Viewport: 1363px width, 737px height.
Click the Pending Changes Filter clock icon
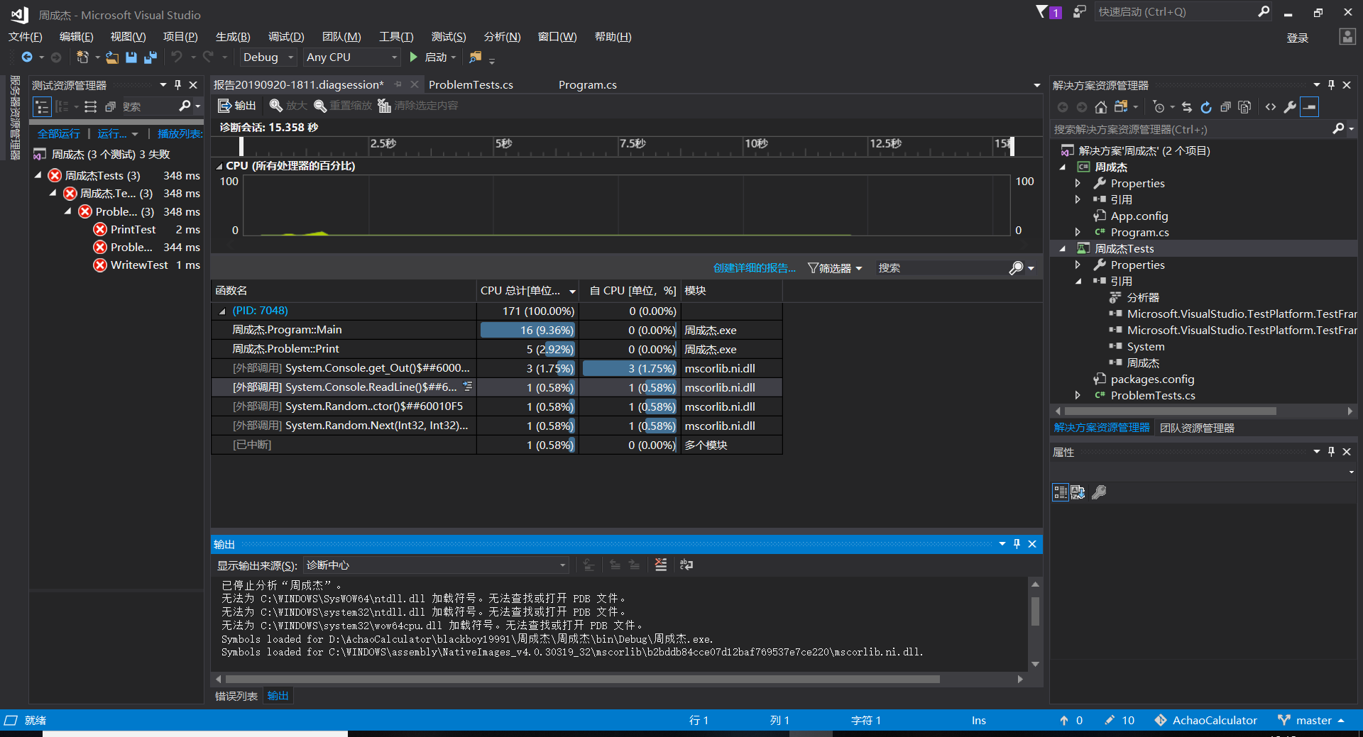click(x=1159, y=107)
